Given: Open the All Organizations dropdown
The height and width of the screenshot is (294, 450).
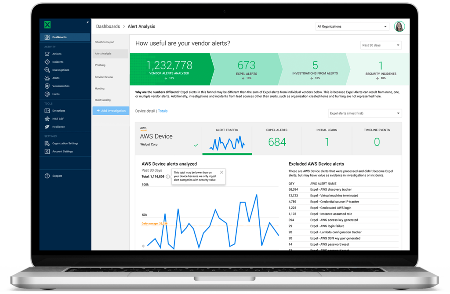Looking at the screenshot, I should [352, 26].
